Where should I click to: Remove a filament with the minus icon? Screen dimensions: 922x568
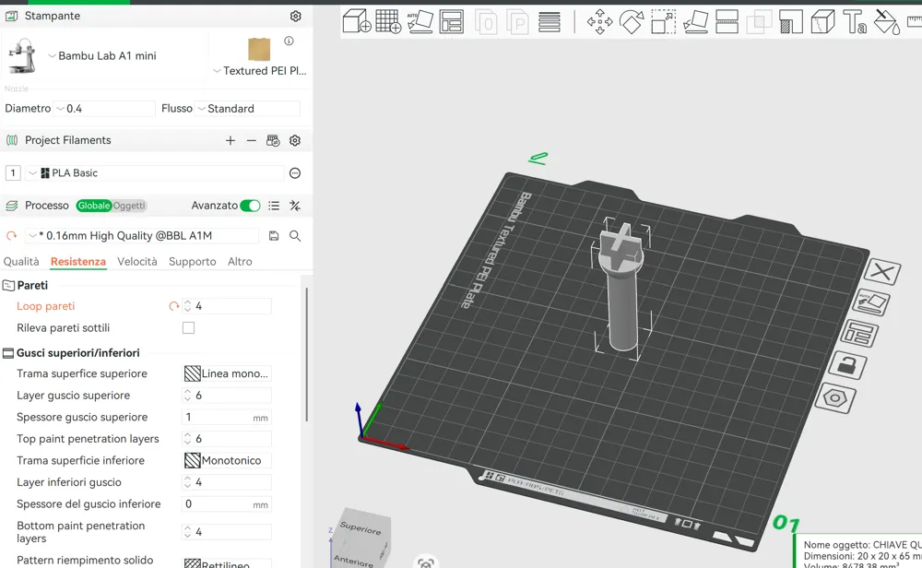point(251,140)
